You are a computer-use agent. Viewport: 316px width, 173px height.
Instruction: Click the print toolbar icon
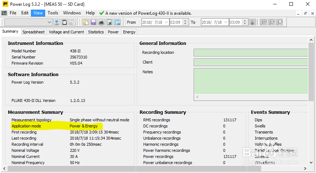tap(101, 22)
